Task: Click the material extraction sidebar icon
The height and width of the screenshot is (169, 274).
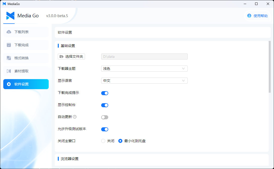Action: 9,71
